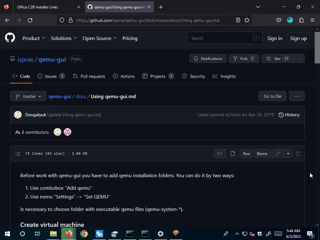Viewport: 320px width, 240px height.
Task: Open tracking protection shield icon in address bar
Action: [62, 20]
